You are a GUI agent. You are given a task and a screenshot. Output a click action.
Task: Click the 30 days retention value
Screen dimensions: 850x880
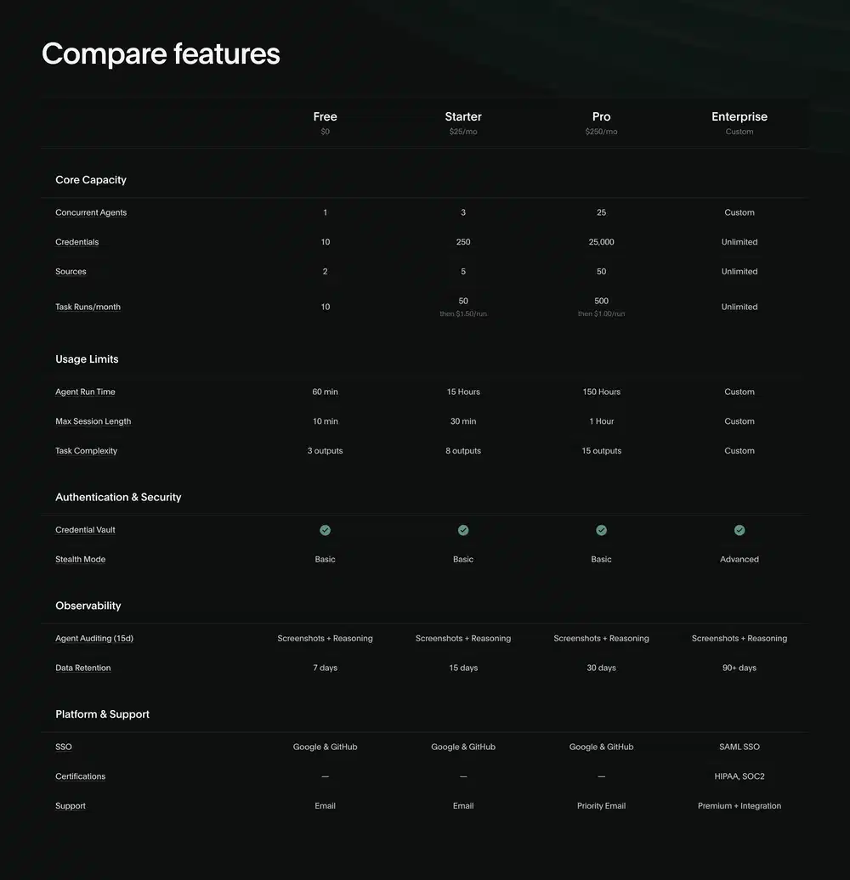[x=601, y=668]
